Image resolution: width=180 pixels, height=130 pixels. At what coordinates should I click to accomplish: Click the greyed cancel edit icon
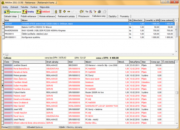tap(77, 11)
